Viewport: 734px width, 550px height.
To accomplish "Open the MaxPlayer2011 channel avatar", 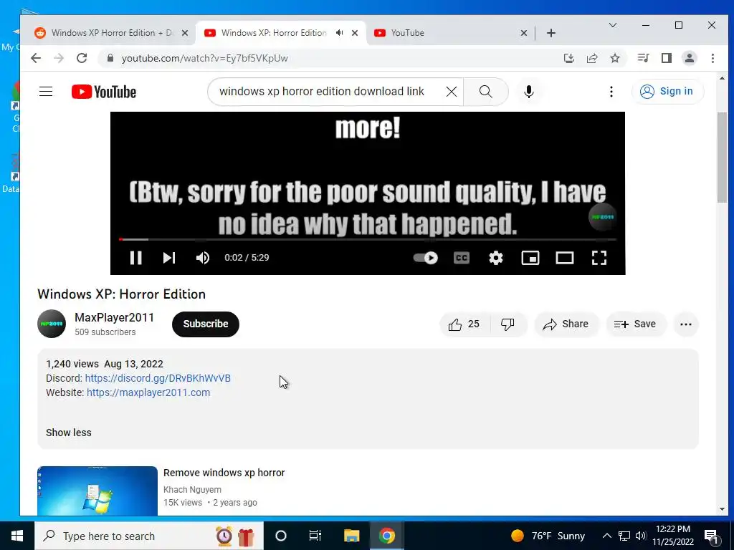I will point(52,324).
